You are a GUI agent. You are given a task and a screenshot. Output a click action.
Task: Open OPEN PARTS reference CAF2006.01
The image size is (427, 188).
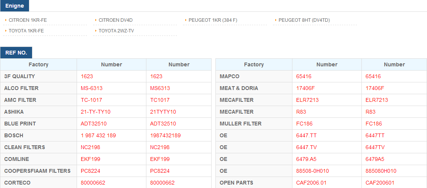click(x=311, y=183)
